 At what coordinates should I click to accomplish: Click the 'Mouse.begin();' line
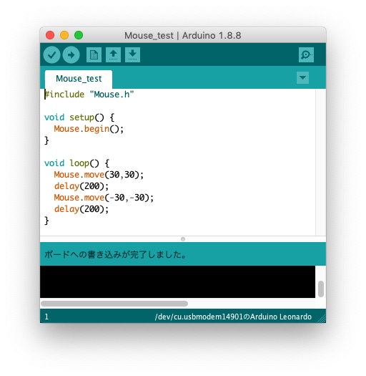89,129
